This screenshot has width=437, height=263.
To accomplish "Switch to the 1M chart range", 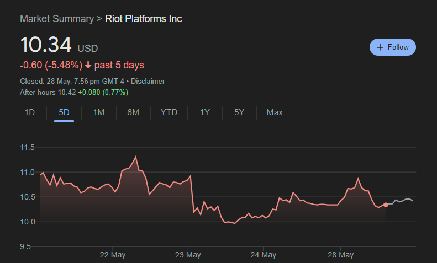I will [x=98, y=112].
